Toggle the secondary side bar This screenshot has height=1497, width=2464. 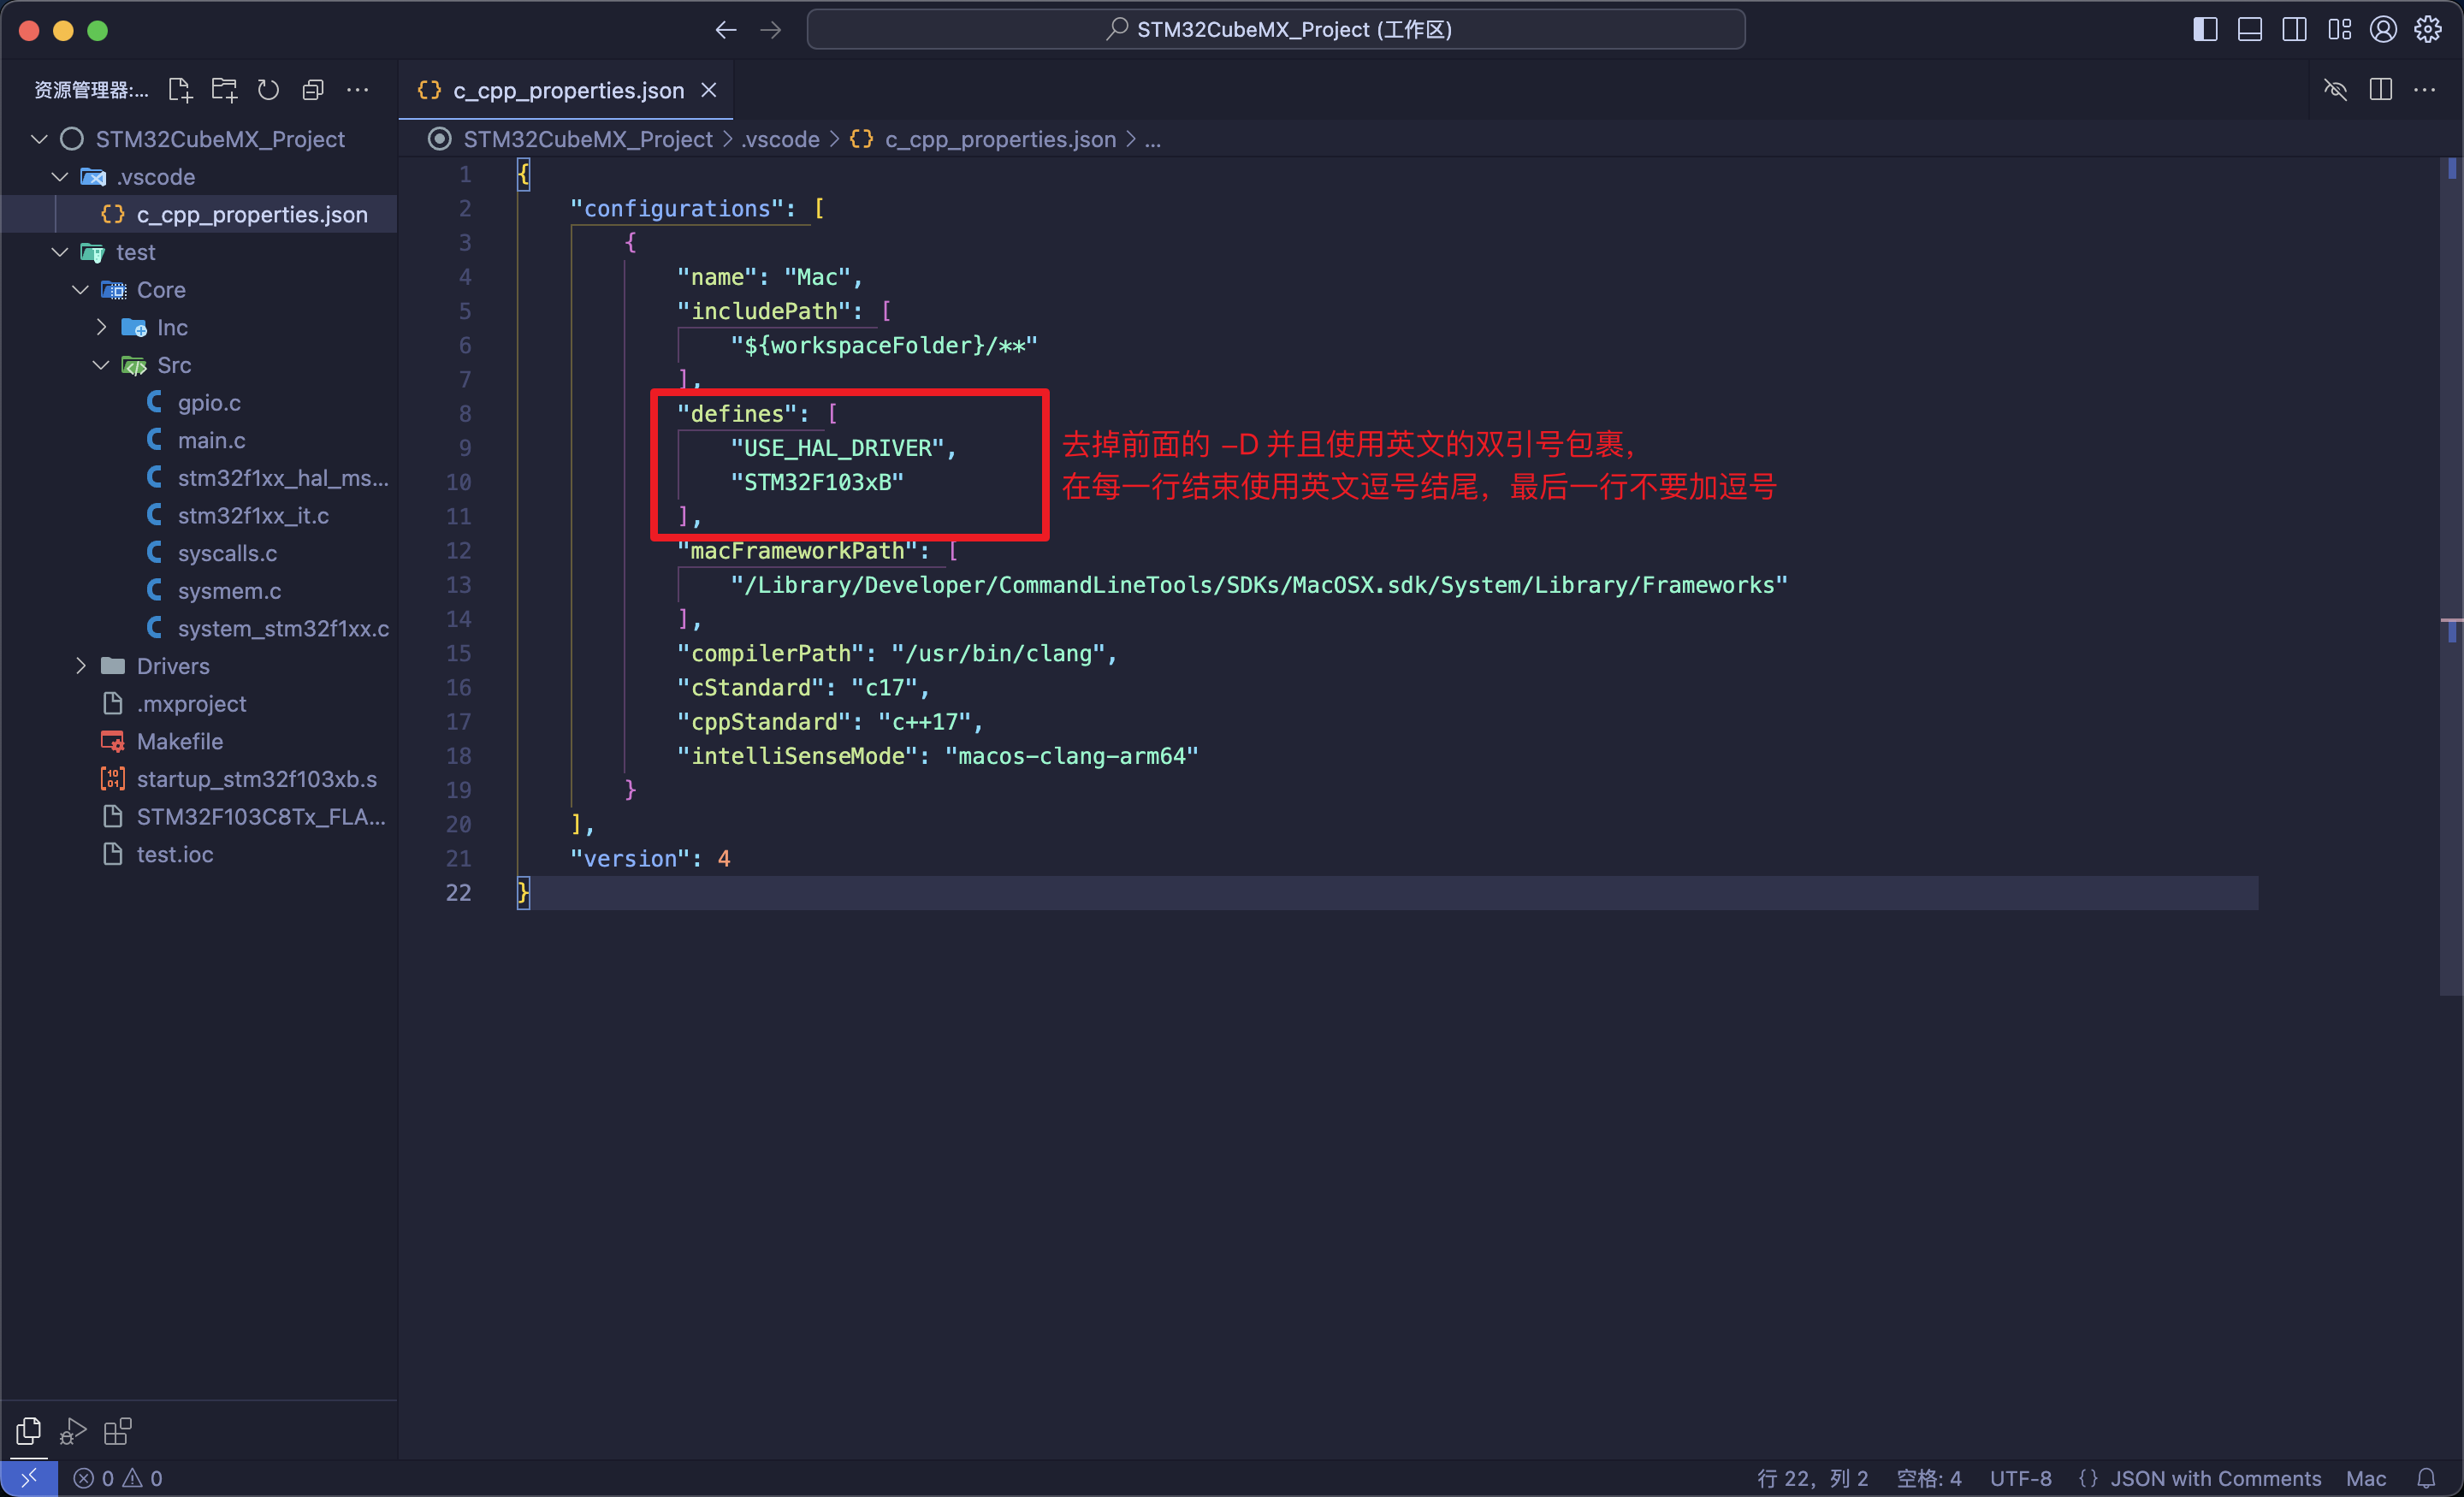(x=2294, y=29)
